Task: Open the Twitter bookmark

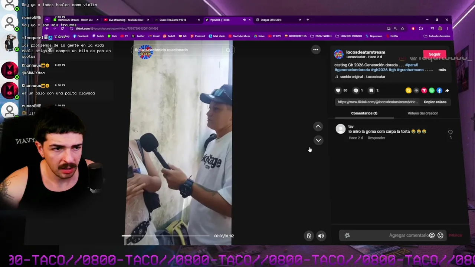Action: [x=138, y=36]
